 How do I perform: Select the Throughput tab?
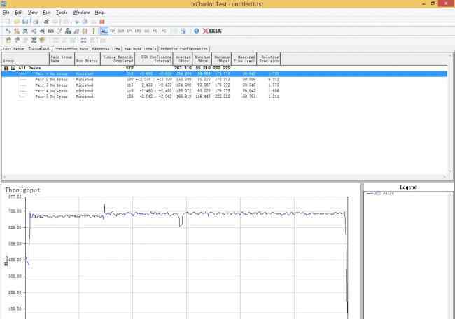click(39, 48)
